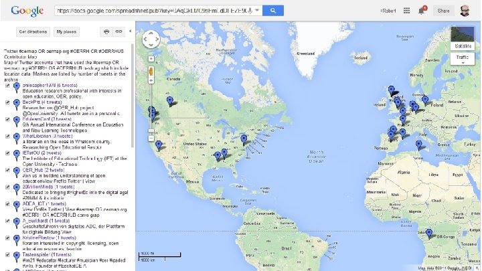Click the Google logo
482x271 pixels.
[x=27, y=11]
